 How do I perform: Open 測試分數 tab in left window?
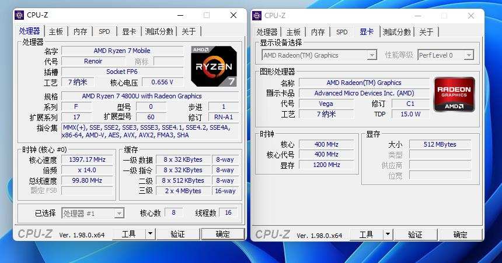pos(159,31)
